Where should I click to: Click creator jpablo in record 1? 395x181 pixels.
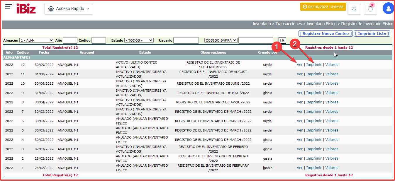[267, 168]
